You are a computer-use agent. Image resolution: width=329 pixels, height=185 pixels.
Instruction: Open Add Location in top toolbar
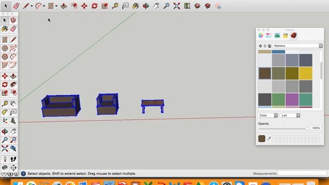click(187, 6)
